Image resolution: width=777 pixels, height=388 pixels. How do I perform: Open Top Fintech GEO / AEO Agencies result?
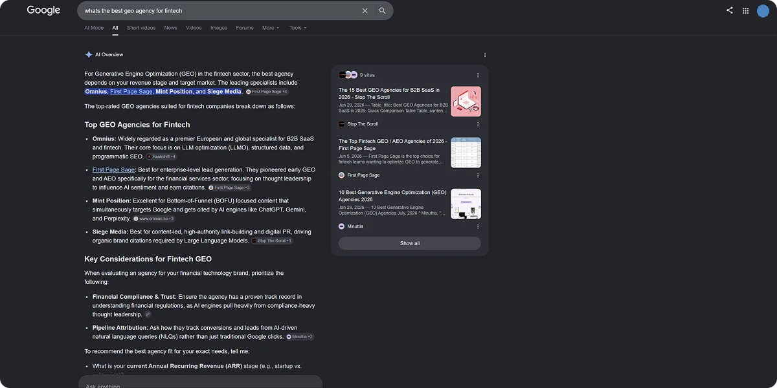pos(392,145)
